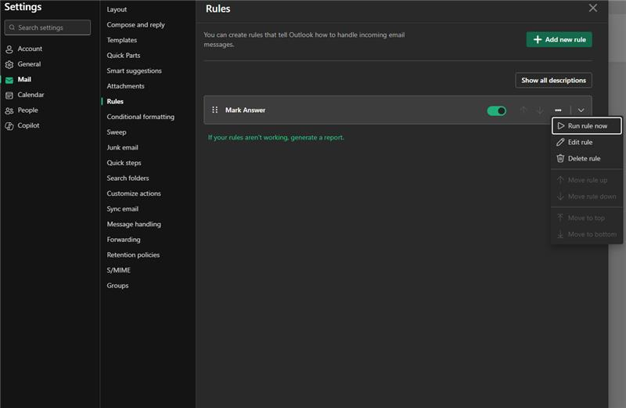Click the Mail envelope icon
This screenshot has width=626, height=408.
tap(9, 80)
